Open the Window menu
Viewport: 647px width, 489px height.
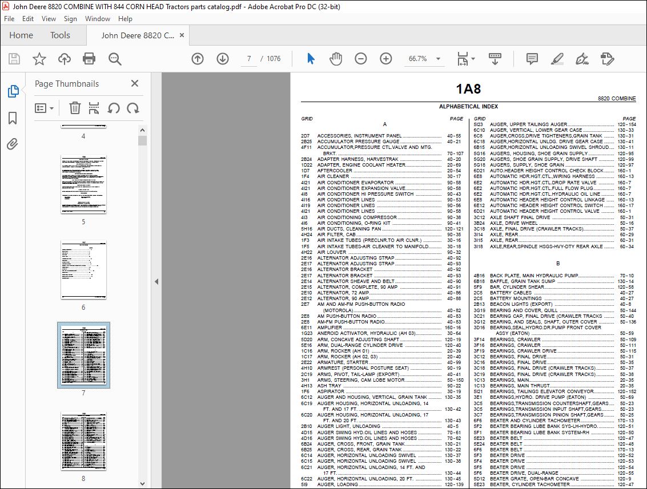coord(98,19)
